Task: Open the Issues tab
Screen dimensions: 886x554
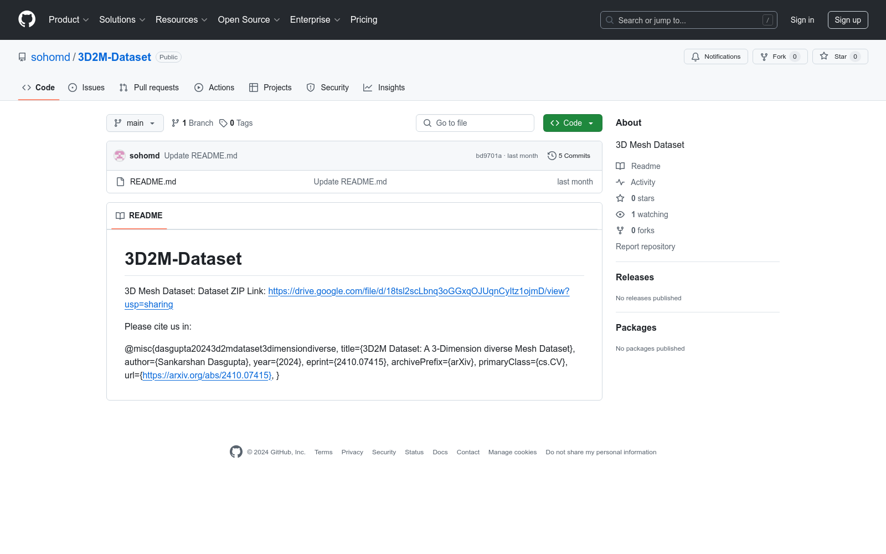Action: (x=86, y=88)
